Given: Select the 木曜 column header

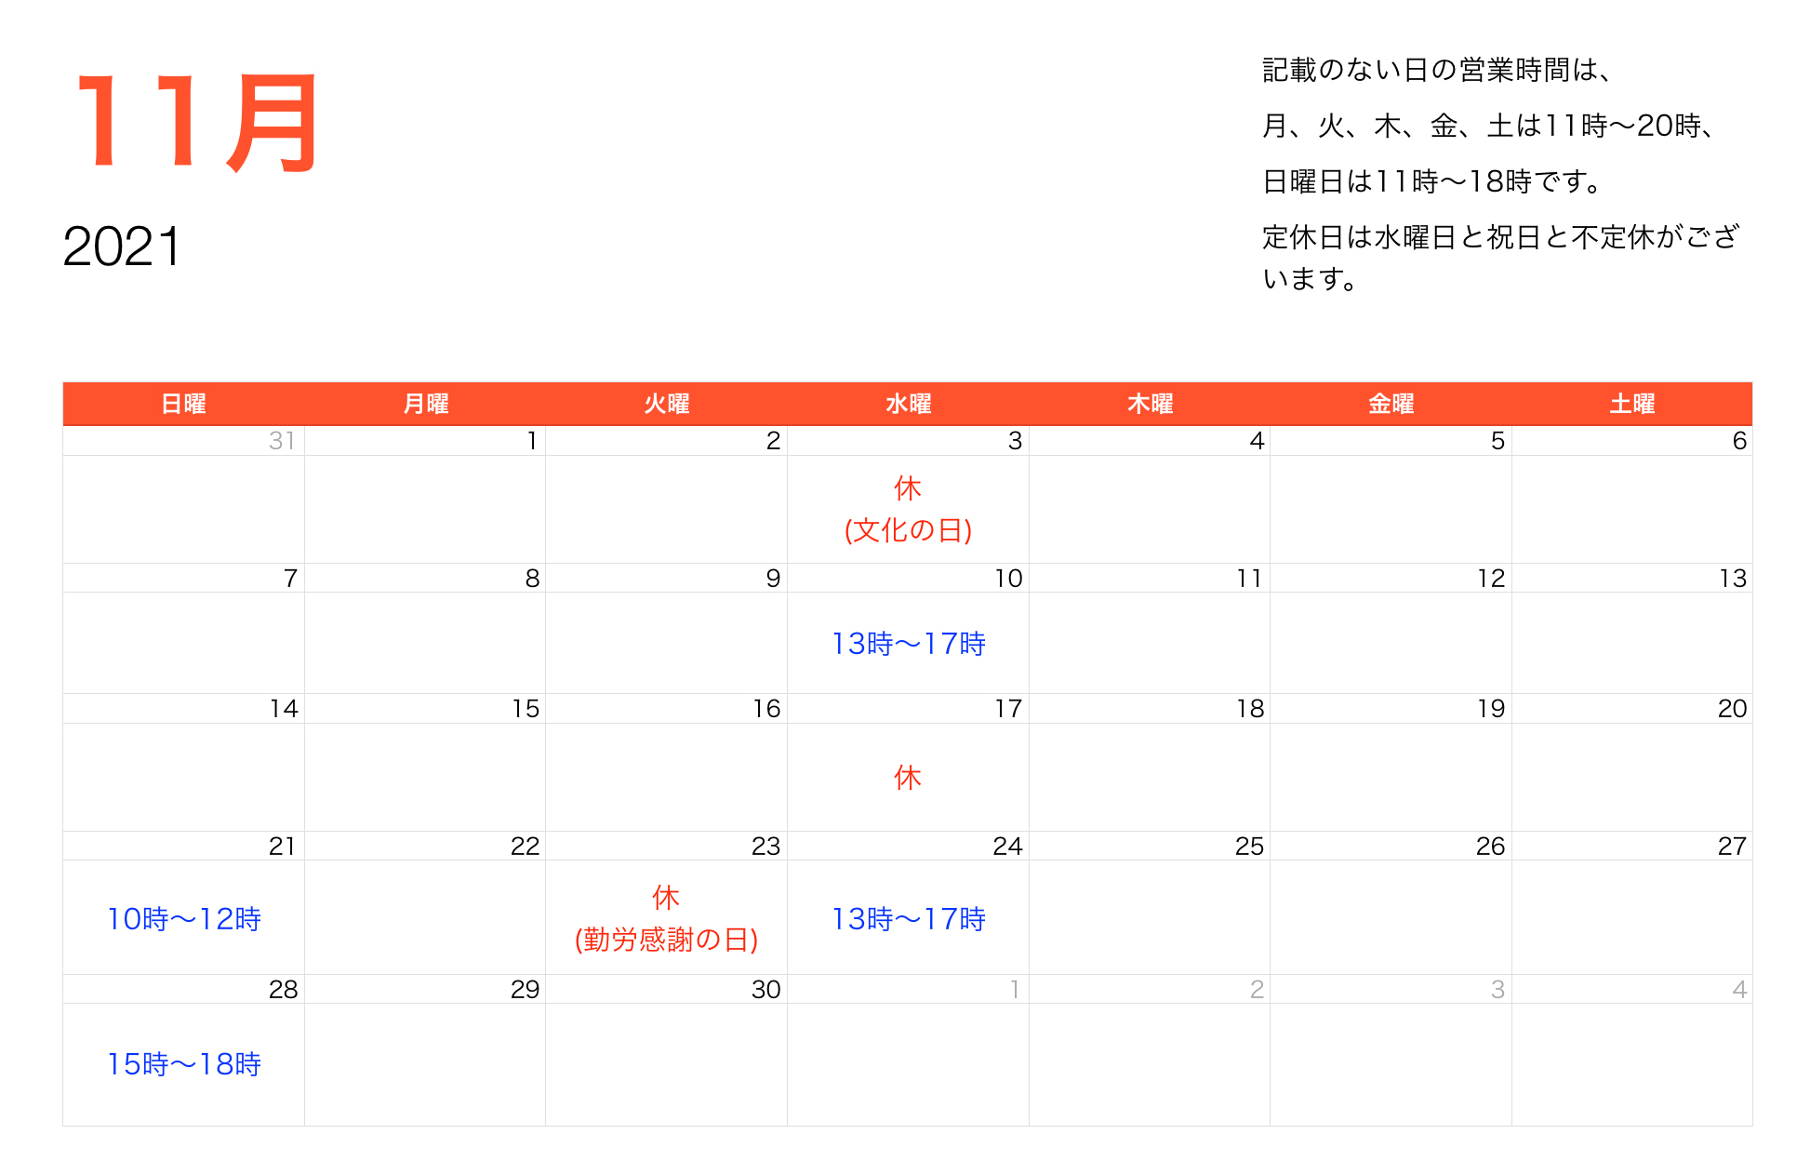Looking at the screenshot, I should [x=1150, y=404].
